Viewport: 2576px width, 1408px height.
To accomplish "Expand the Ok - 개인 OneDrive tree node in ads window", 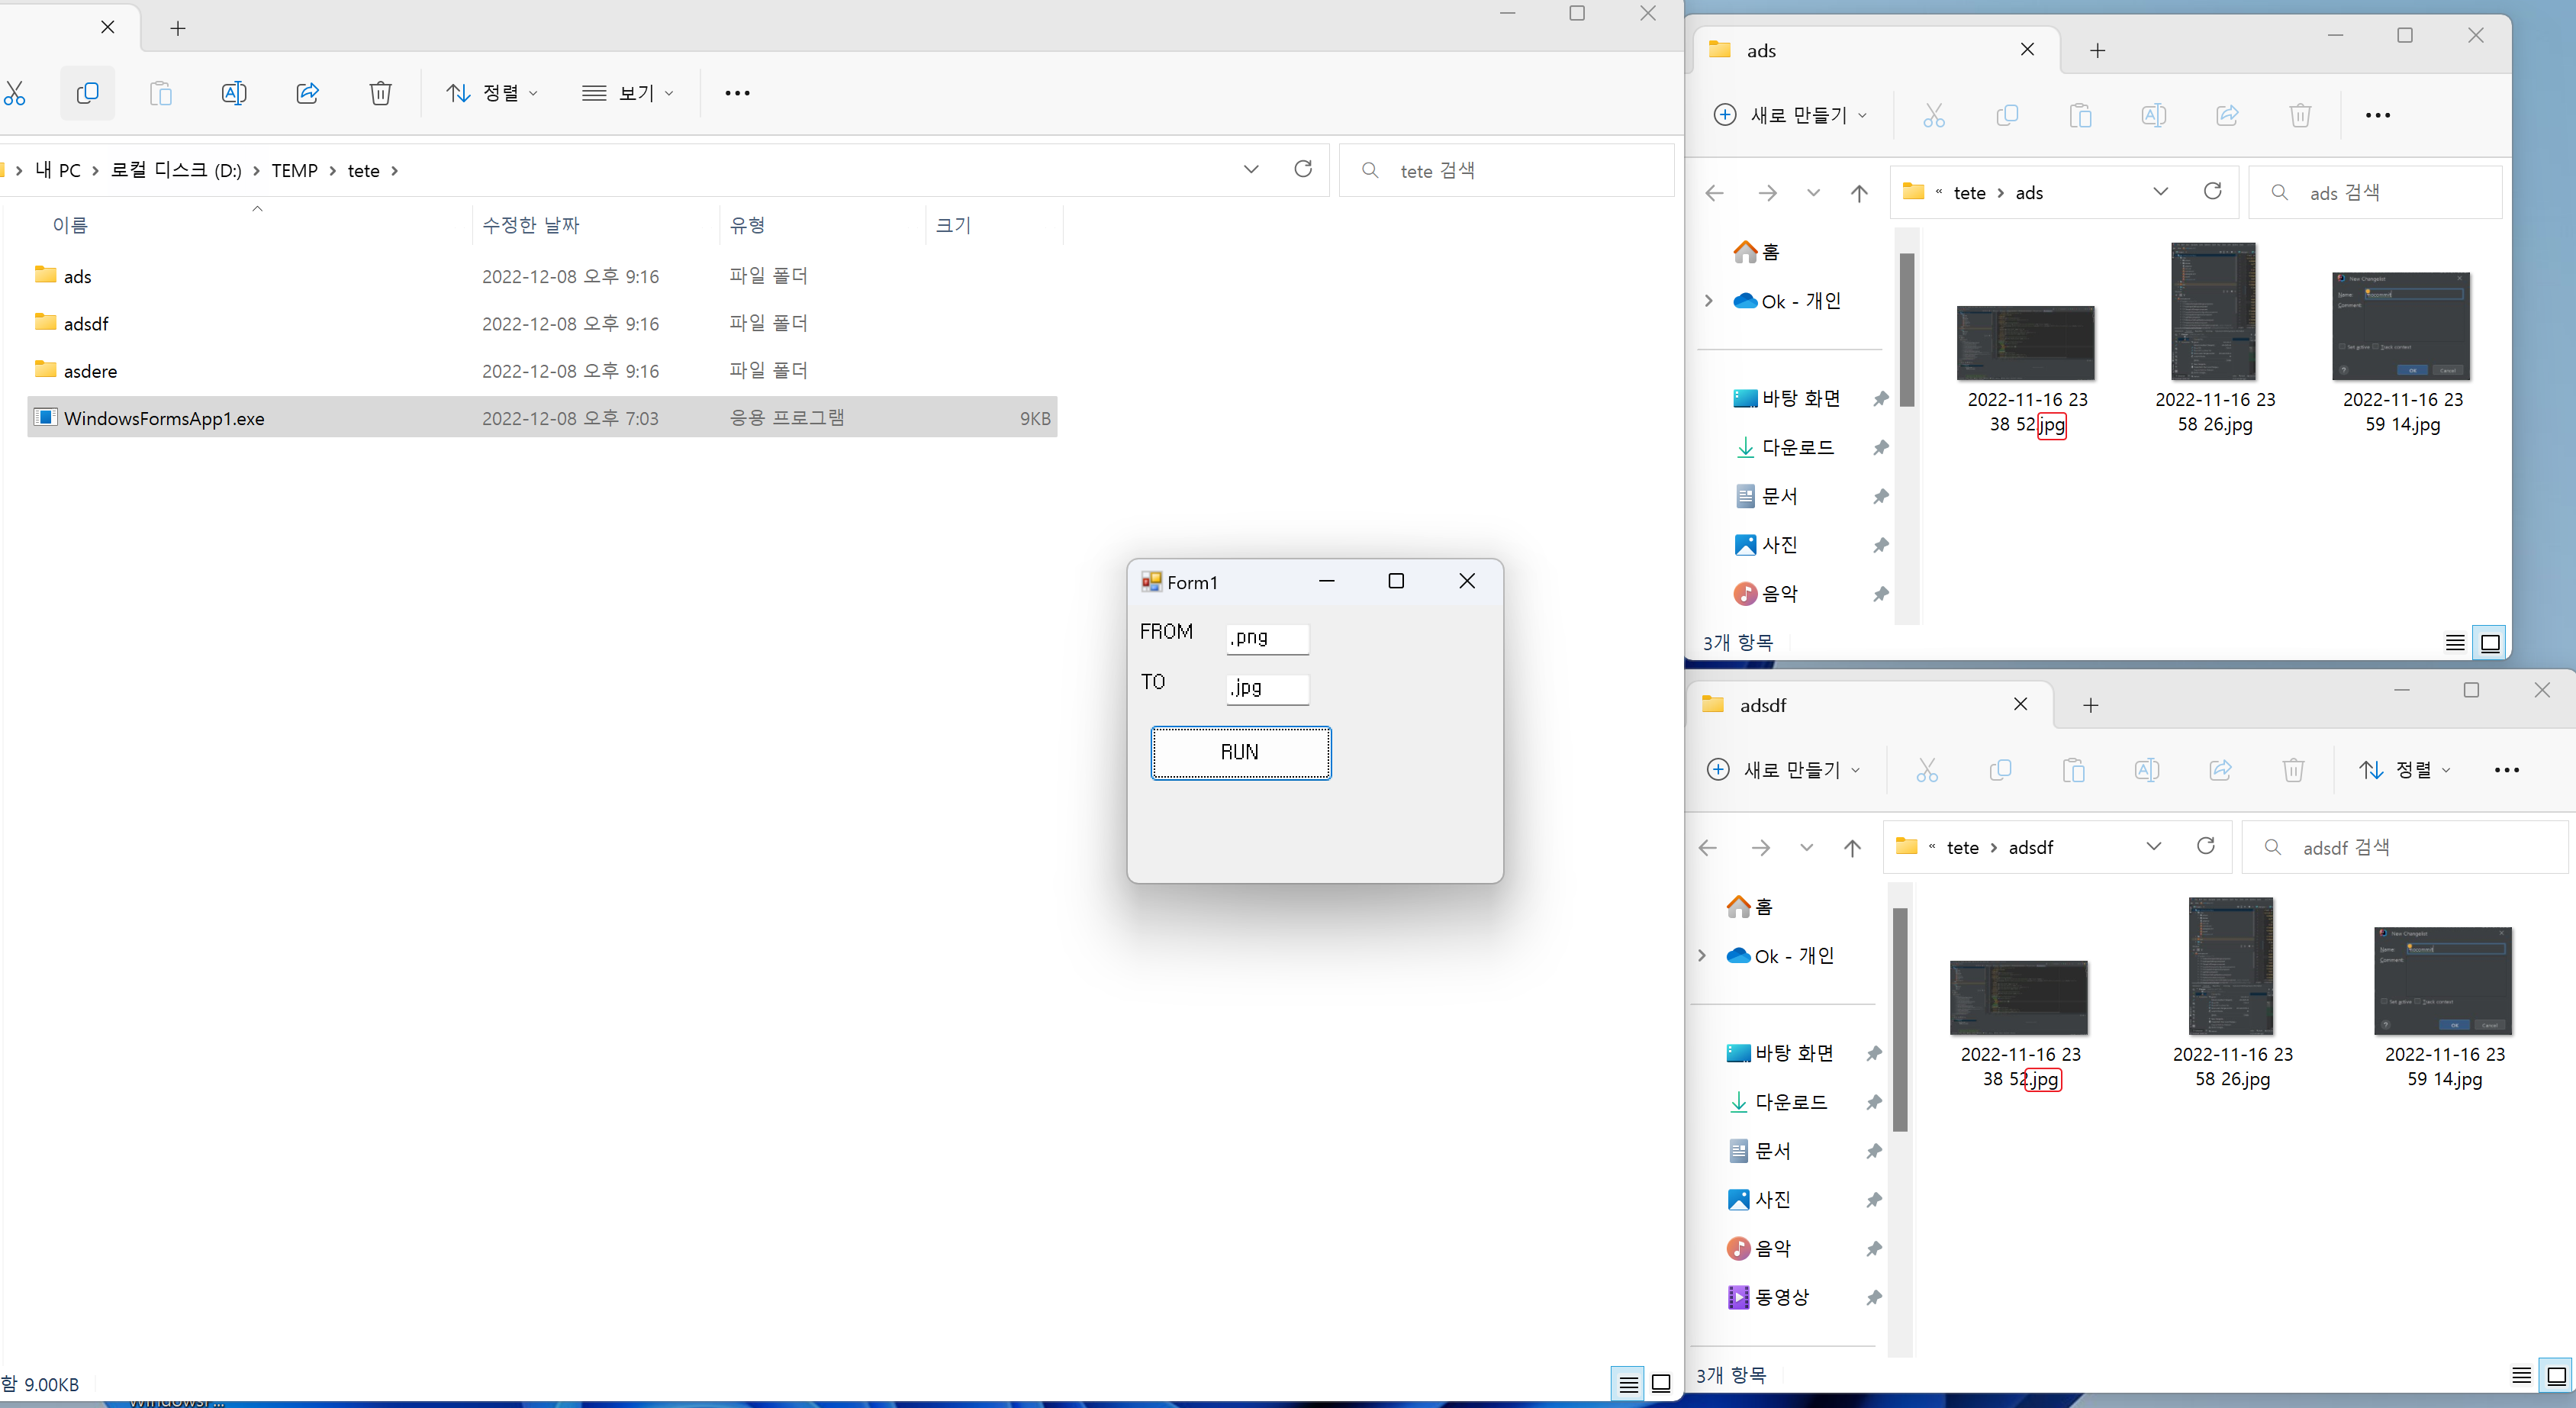I will coord(1708,301).
